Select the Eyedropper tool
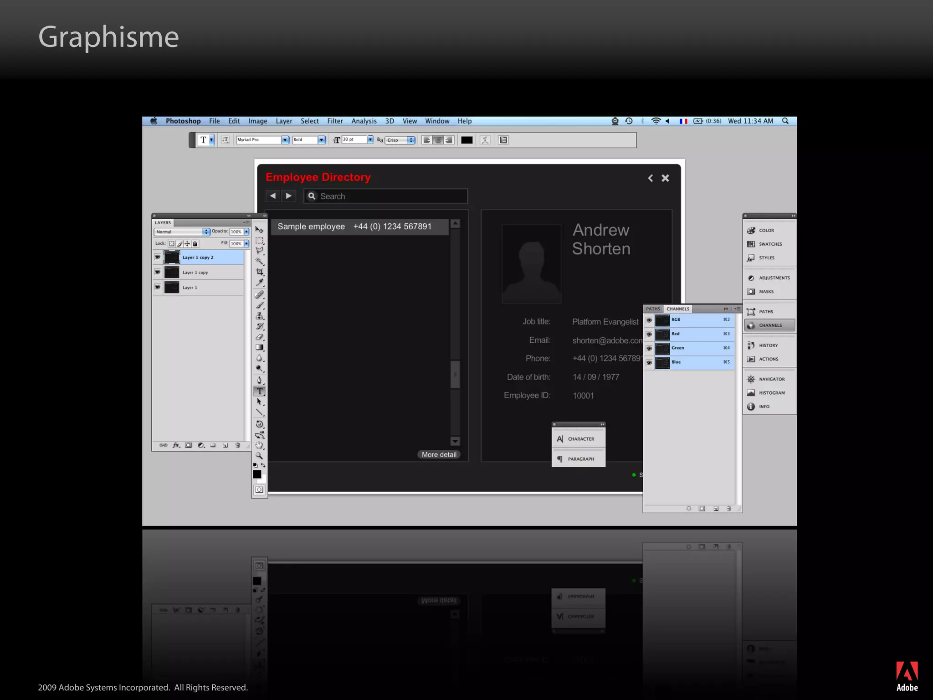This screenshot has width=933, height=700. tap(259, 283)
